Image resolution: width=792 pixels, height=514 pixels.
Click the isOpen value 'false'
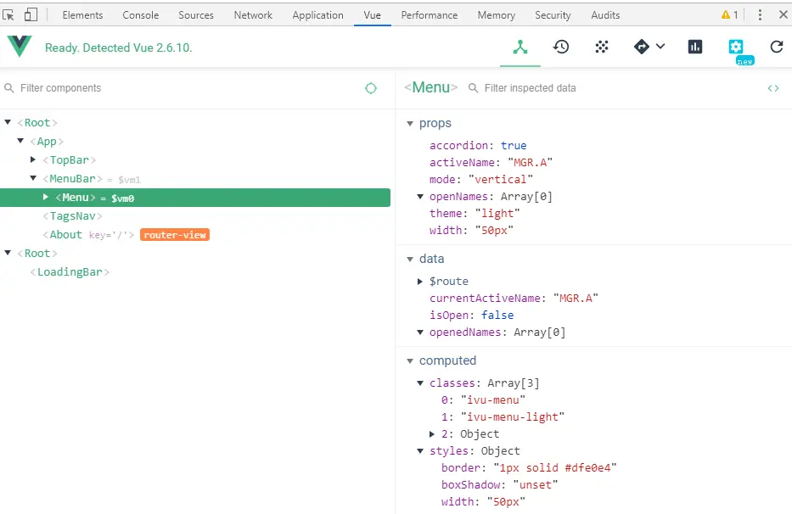pos(497,315)
